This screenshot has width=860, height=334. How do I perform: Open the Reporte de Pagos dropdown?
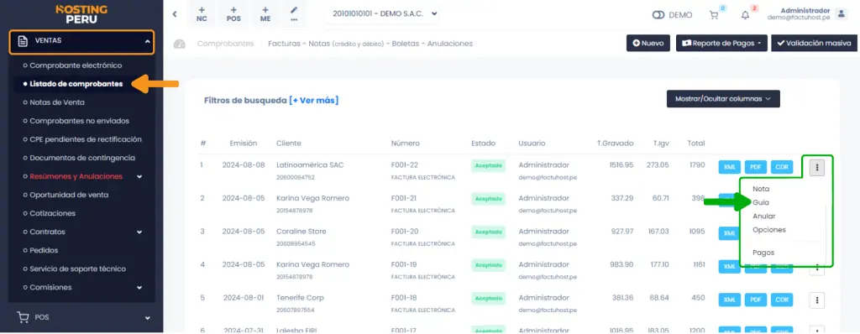coord(721,43)
